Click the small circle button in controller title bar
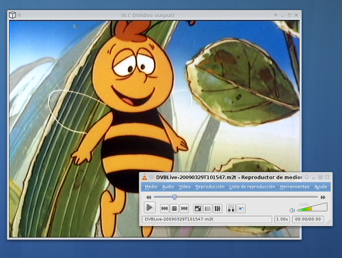The image size is (342, 258). pyautogui.click(x=151, y=177)
